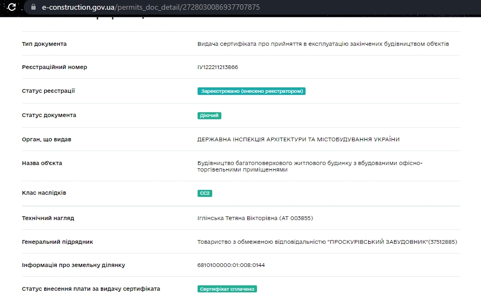Click the 'Статус внесення плати за видачу сертифіката' label
The height and width of the screenshot is (301, 481).
pyautogui.click(x=91, y=289)
